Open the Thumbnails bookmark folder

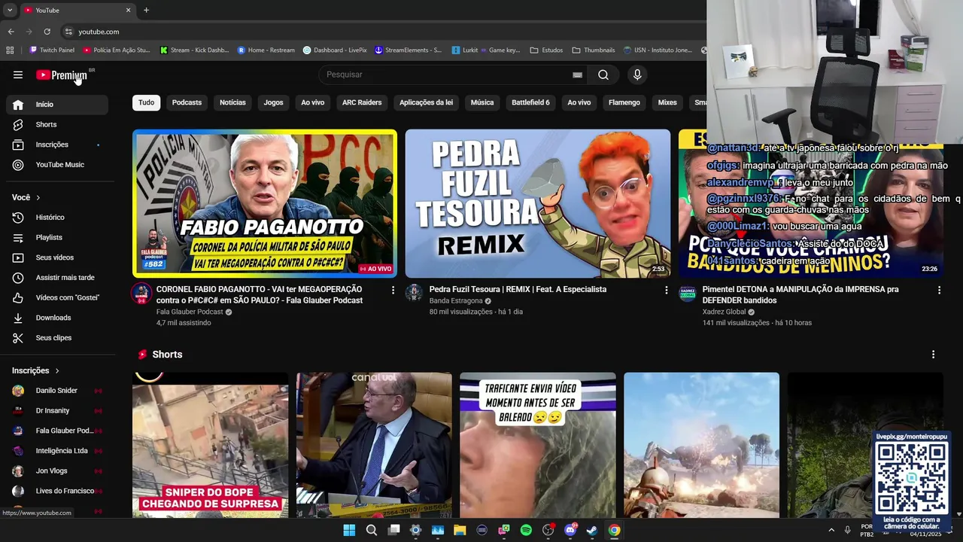coord(594,50)
